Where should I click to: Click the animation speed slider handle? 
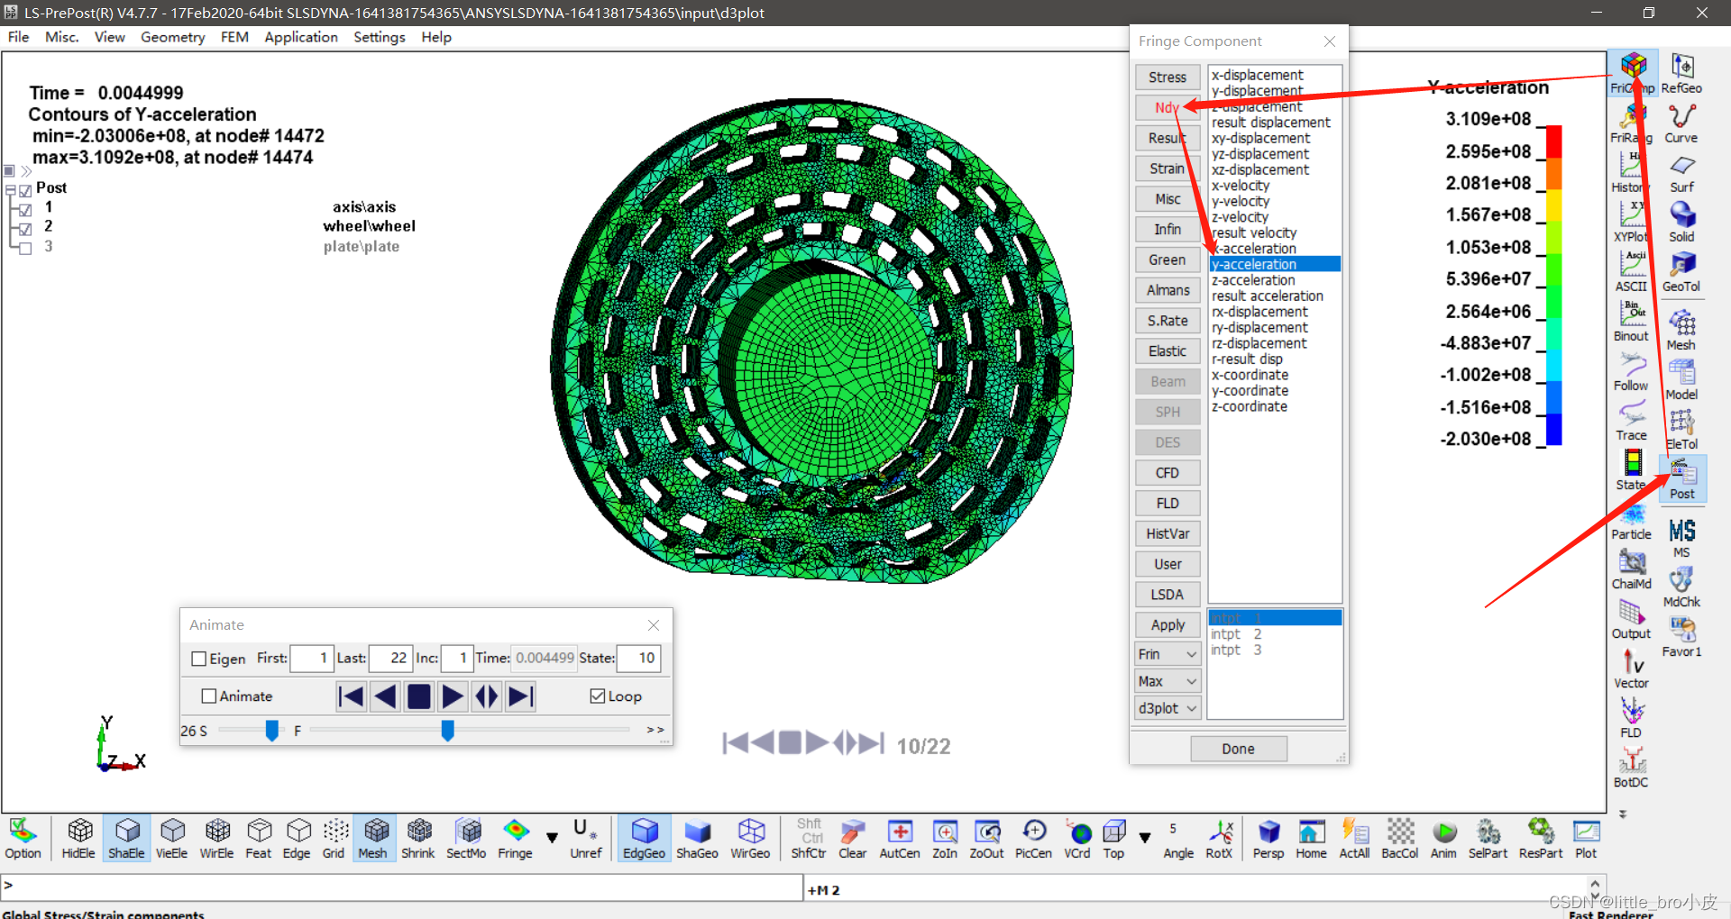271,731
